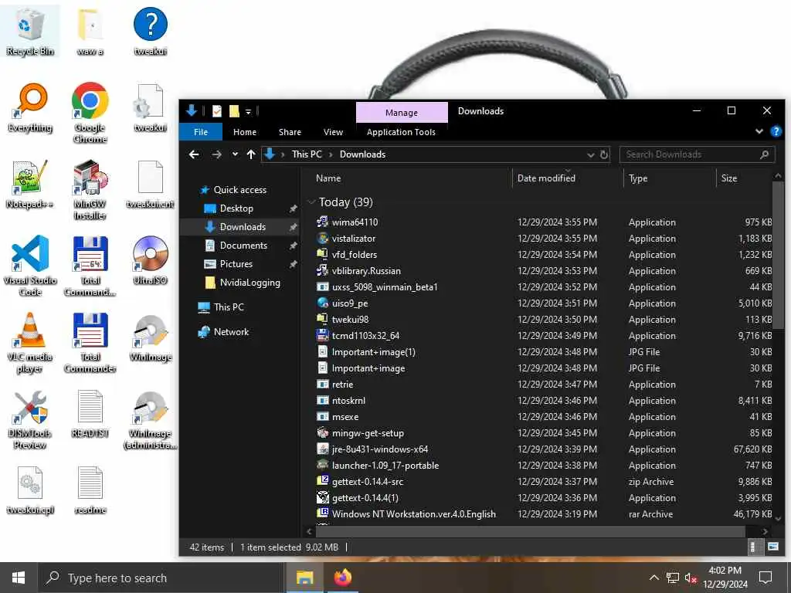Launch Visual Studio Code from the desktop
This screenshot has width=791, height=593.
pos(30,266)
